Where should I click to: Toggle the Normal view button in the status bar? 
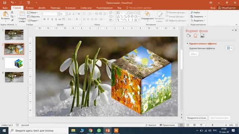click(x=181, y=125)
